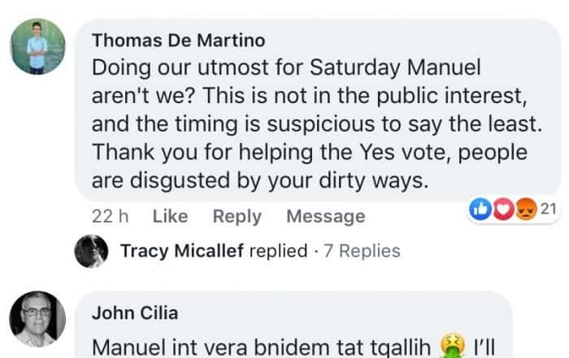Click the 22 h comment timestamp

pyautogui.click(x=110, y=217)
